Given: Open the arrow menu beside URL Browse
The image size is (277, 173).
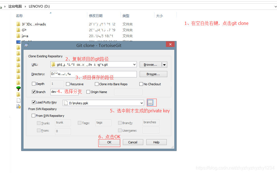Looking at the screenshot, I should pyautogui.click(x=165, y=65).
